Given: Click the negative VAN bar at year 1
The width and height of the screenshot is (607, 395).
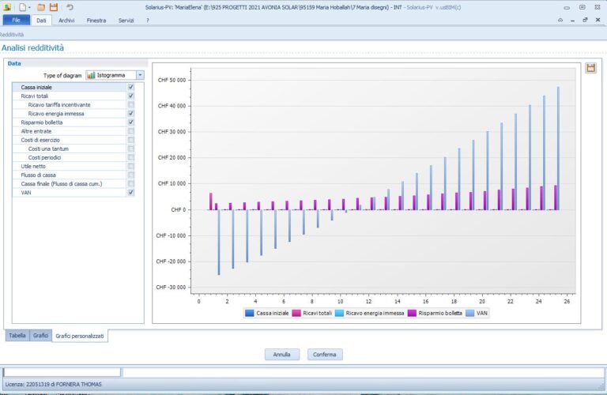Looking at the screenshot, I should tap(219, 243).
